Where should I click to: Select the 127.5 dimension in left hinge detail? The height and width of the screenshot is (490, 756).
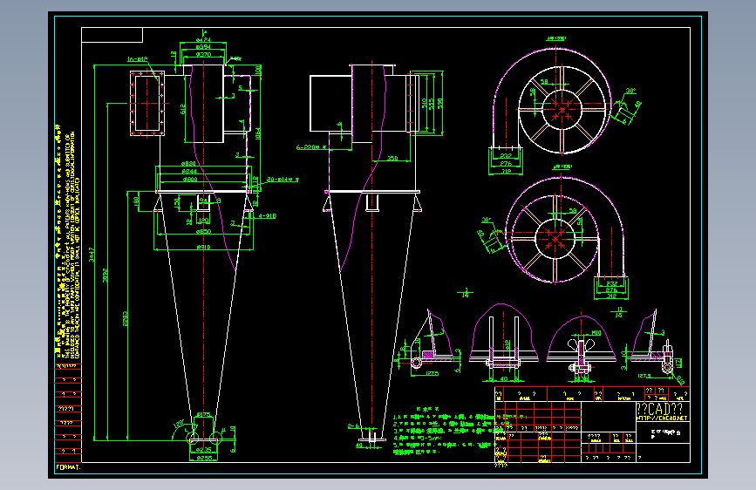[x=432, y=373]
